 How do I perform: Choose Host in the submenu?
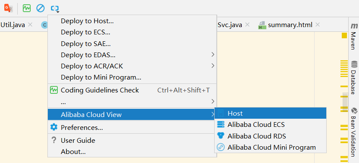pyautogui.click(x=270, y=113)
